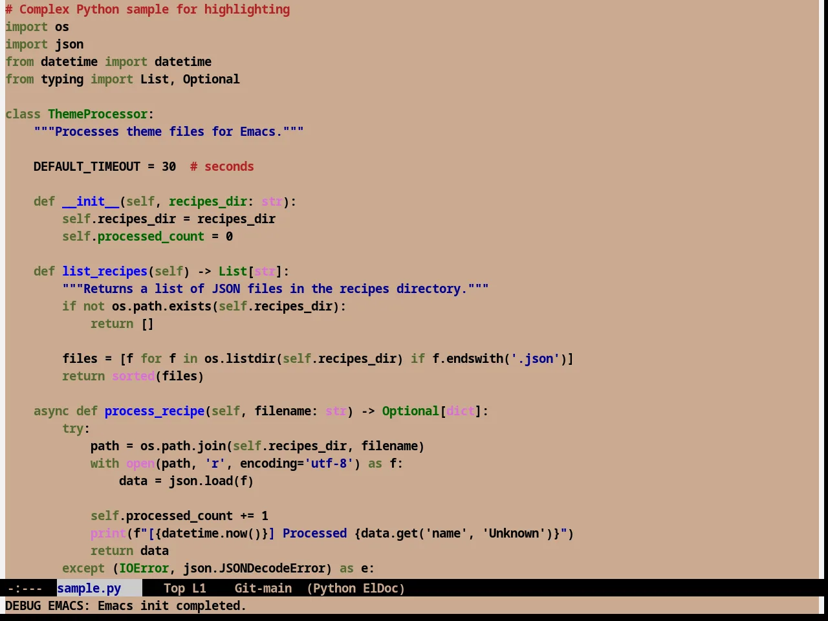Click on the 'import os' line
The image size is (828, 621).
(x=37, y=27)
